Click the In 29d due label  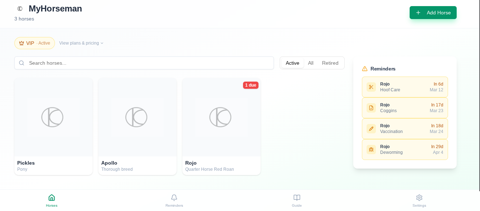click(x=437, y=147)
